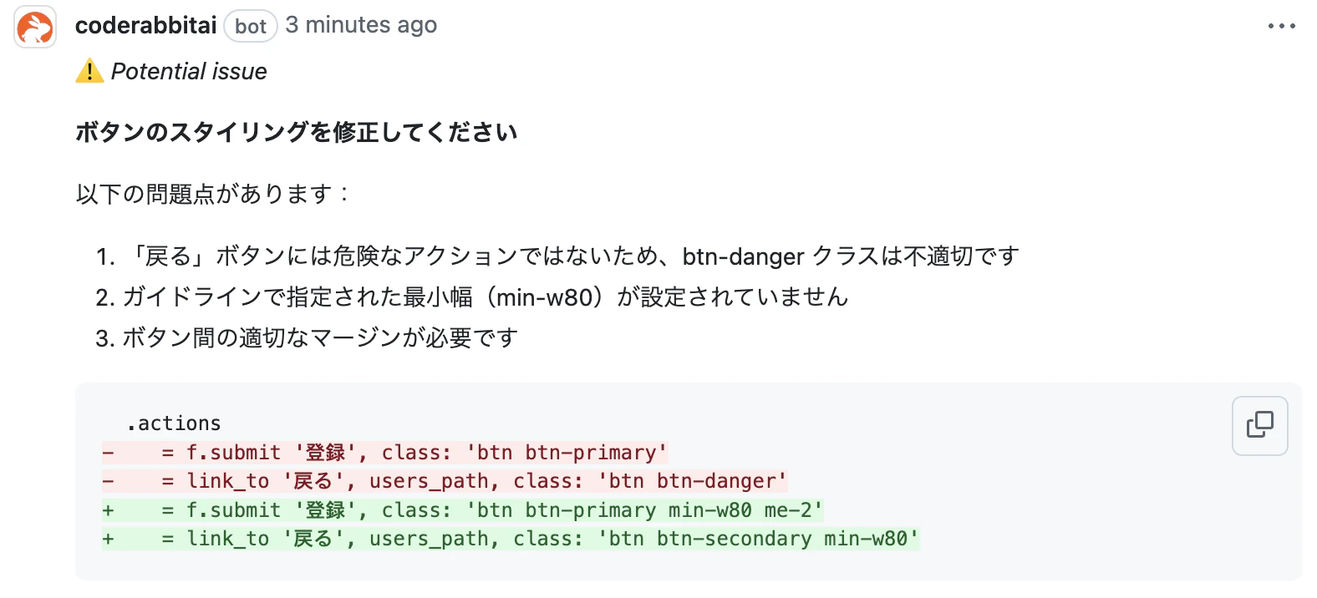
Task: Select the warning emoji beside Potential issue
Action: [x=88, y=71]
